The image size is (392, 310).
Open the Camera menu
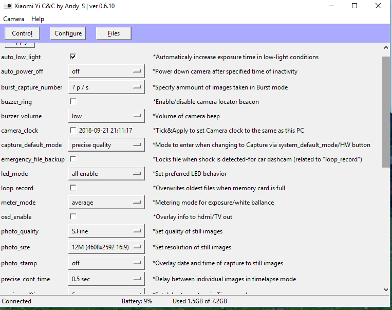[13, 19]
